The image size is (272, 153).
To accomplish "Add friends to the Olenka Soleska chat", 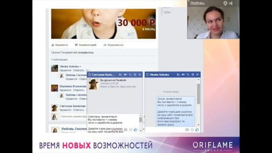I will 178,75.
